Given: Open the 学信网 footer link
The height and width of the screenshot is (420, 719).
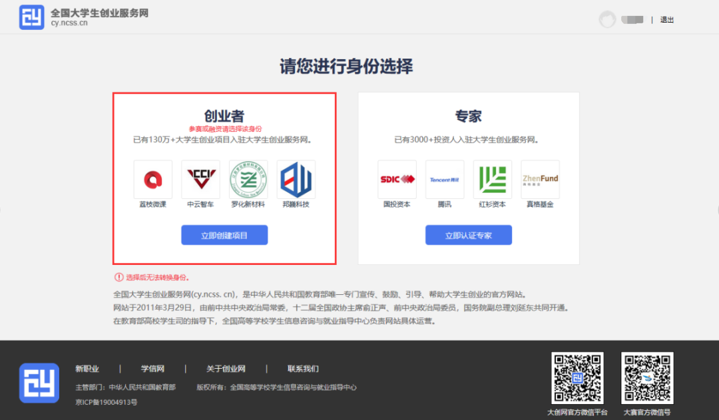Looking at the screenshot, I should (154, 368).
